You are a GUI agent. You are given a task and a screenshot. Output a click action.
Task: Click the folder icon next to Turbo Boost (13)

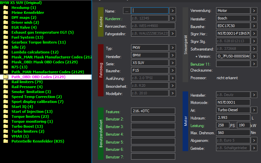tap(6, 126)
